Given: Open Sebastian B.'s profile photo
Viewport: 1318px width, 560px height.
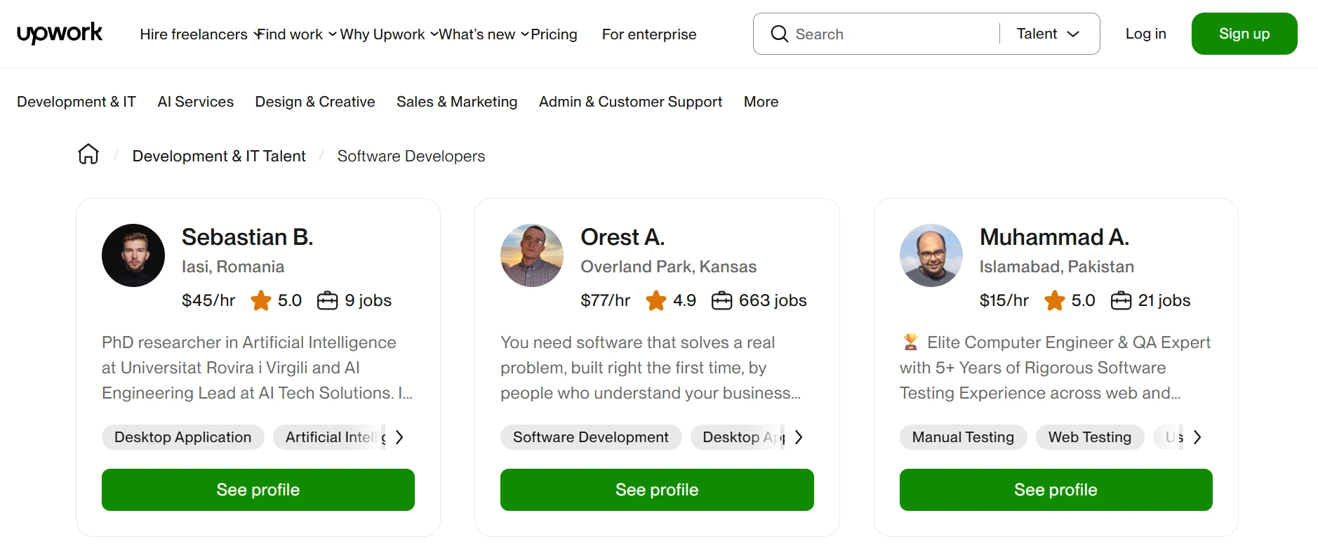Looking at the screenshot, I should (x=133, y=255).
